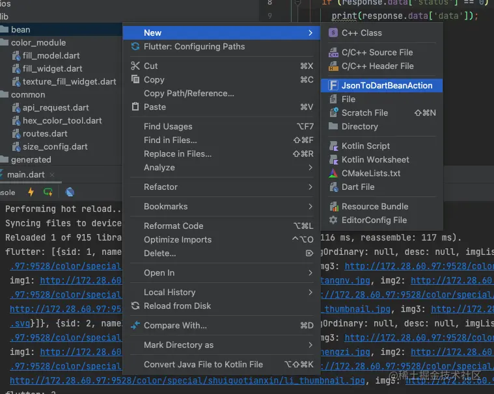Click the C++ Class icon
Image resolution: width=494 pixels, height=394 pixels.
click(333, 33)
